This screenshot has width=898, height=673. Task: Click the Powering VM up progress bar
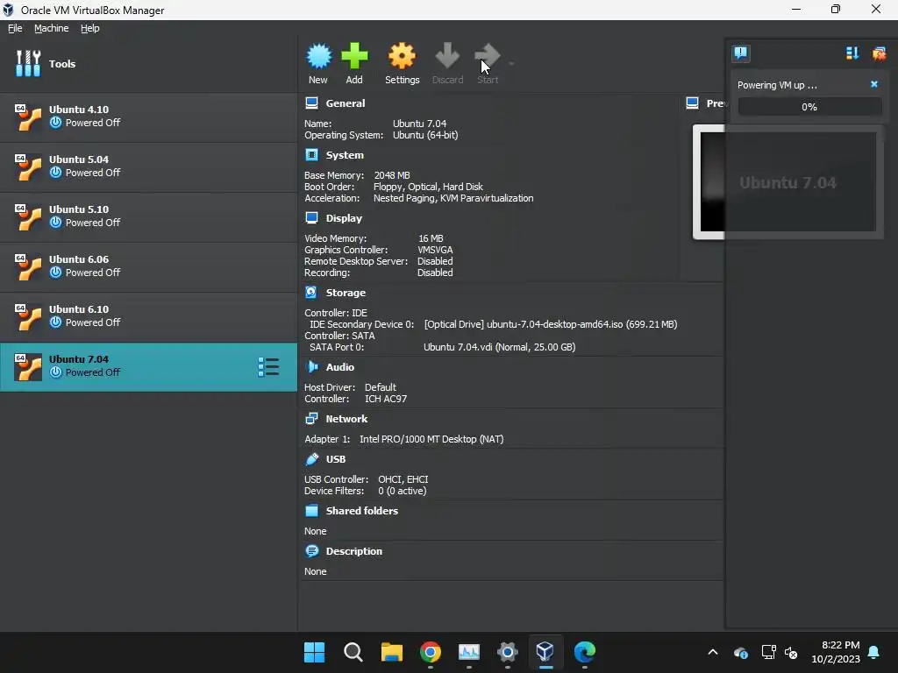[x=809, y=106]
